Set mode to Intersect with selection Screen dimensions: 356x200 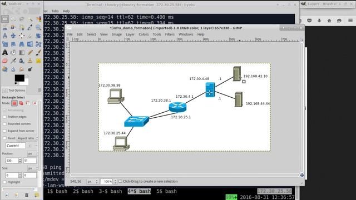34,103
